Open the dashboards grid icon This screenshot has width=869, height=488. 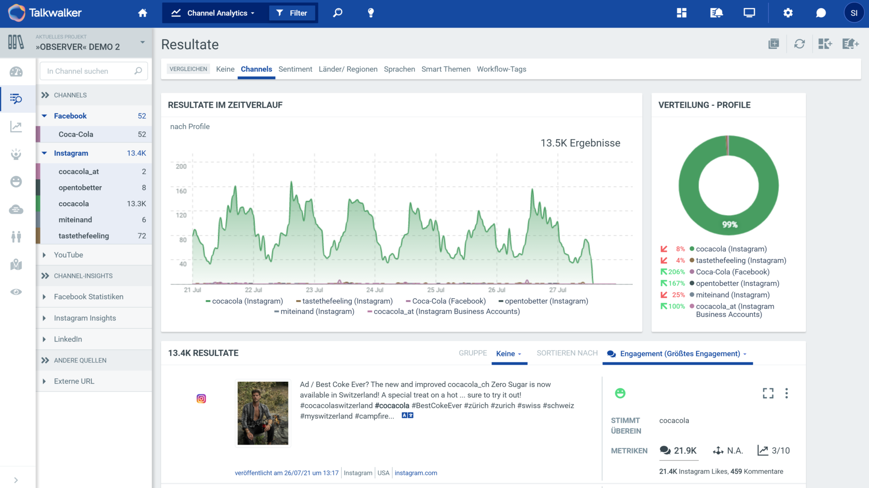click(682, 13)
